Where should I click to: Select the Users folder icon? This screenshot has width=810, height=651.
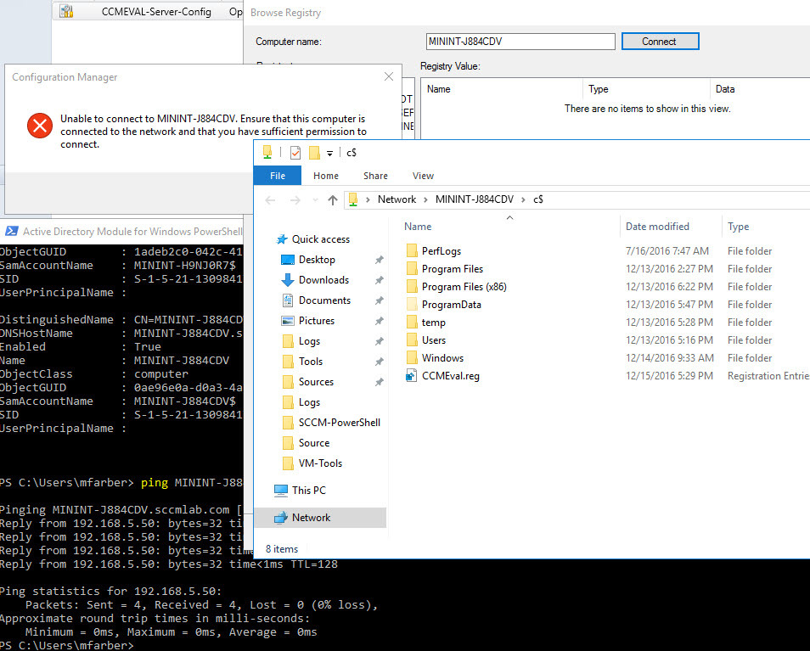412,340
